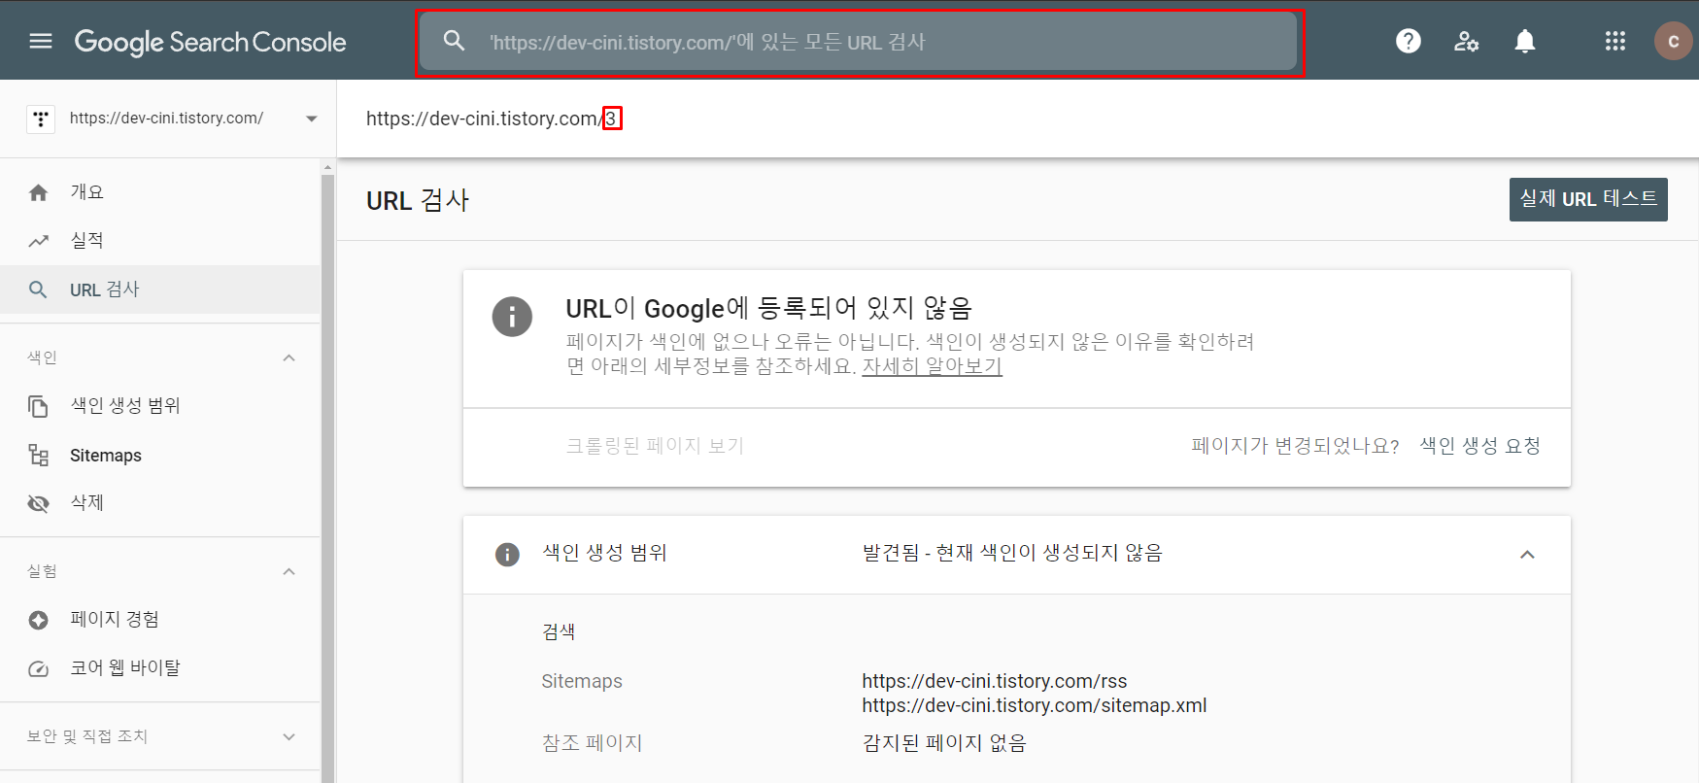Select 개요 in the sidebar

click(x=160, y=192)
